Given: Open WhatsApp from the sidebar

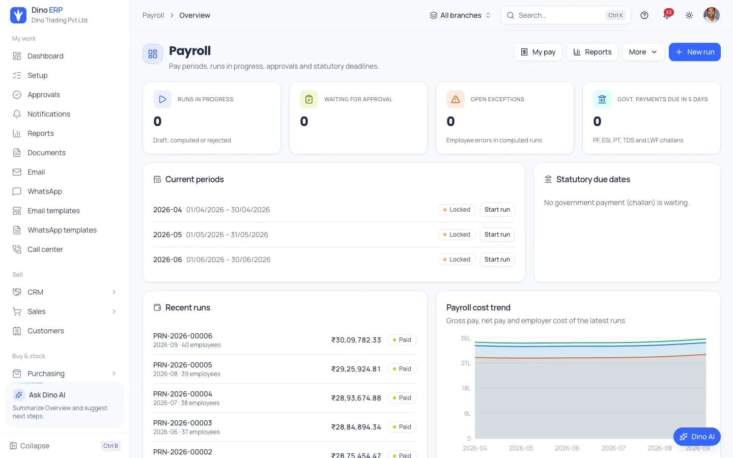Looking at the screenshot, I should coord(65,191).
